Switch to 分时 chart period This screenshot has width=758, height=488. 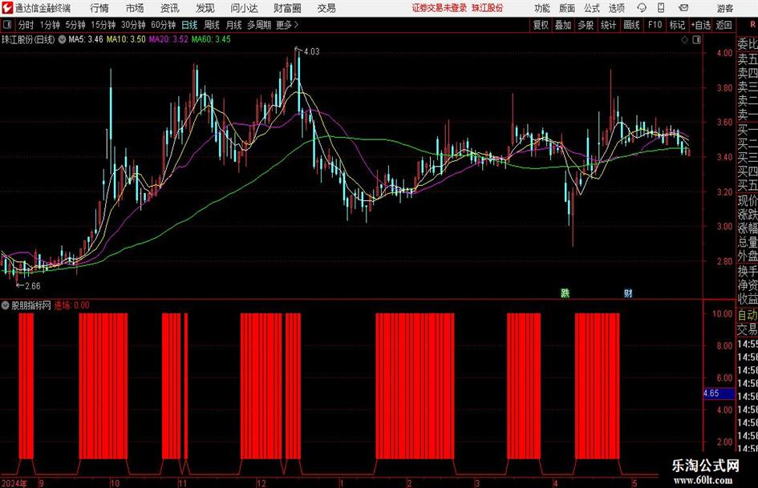(x=26, y=25)
